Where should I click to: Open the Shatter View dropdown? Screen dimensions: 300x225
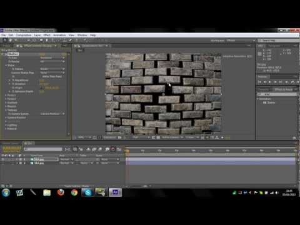[52, 58]
